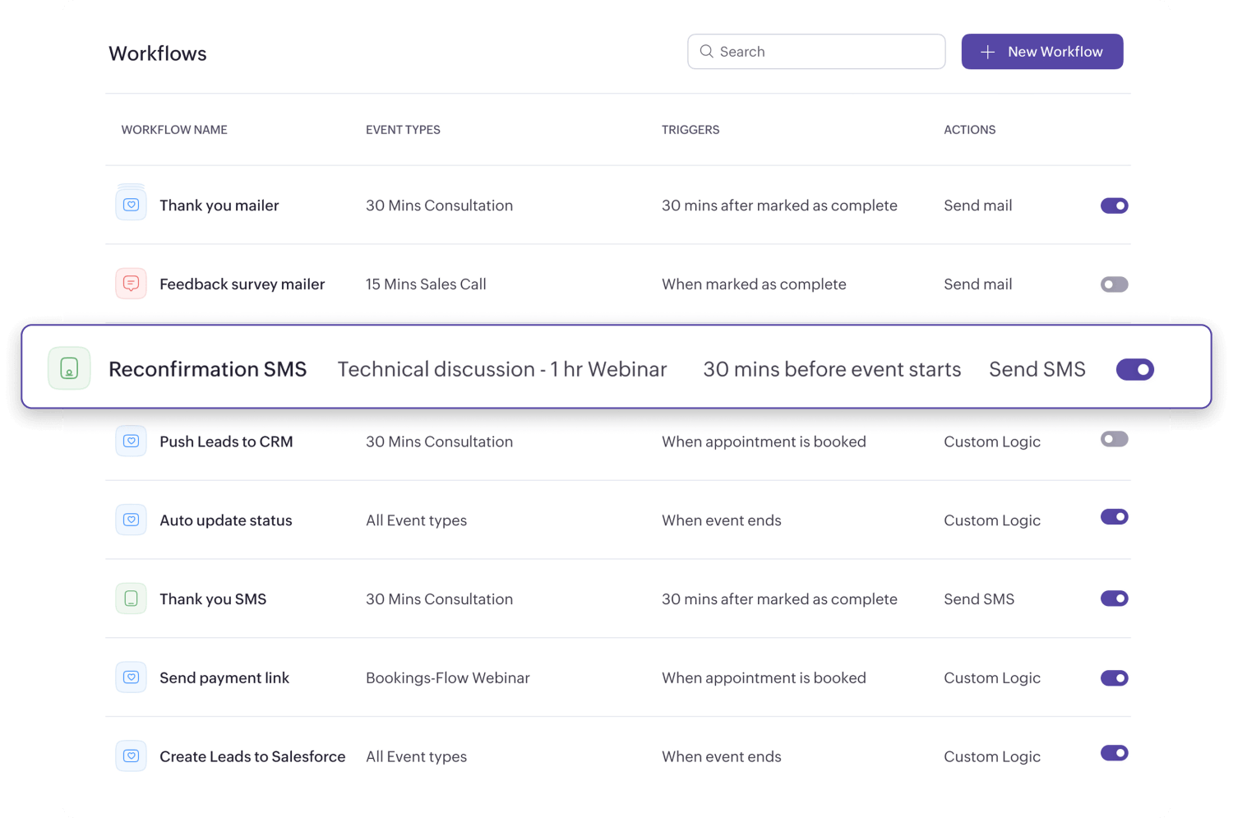Click 'Custom Logic' in Send payment link row

(992, 678)
